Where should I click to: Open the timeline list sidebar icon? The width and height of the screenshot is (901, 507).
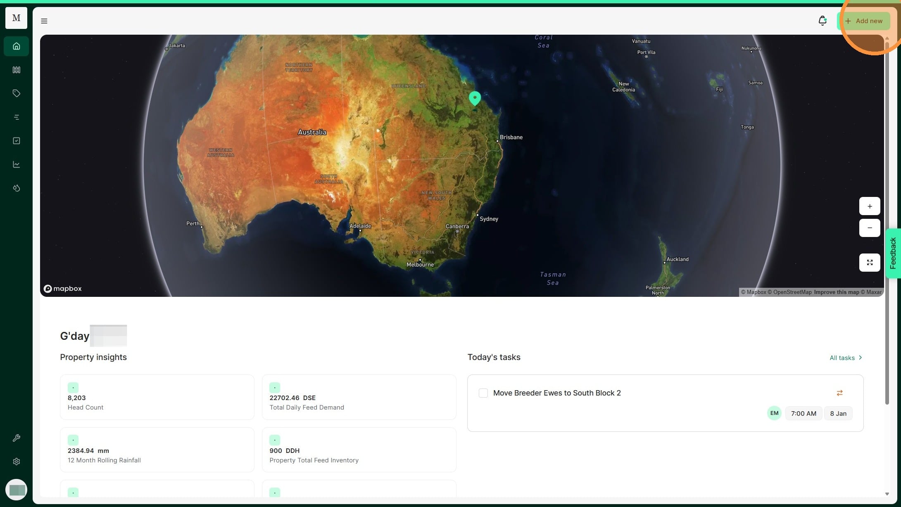pyautogui.click(x=16, y=117)
